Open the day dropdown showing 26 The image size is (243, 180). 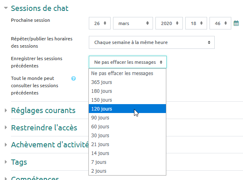[x=99, y=23]
